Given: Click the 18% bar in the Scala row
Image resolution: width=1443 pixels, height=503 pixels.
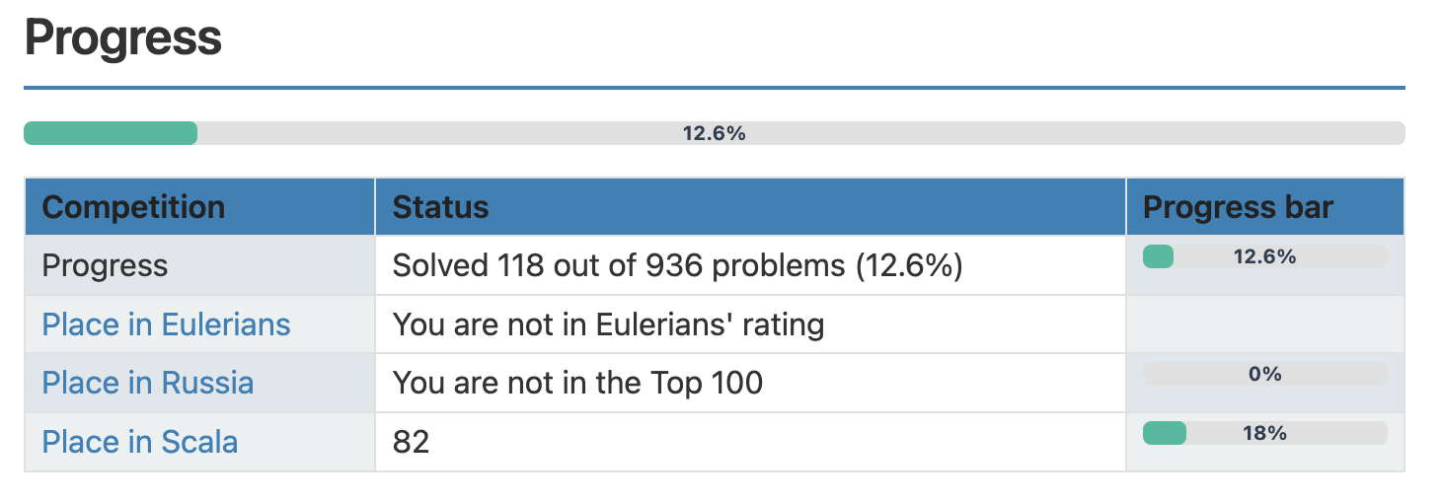Looking at the screenshot, I should [1264, 433].
